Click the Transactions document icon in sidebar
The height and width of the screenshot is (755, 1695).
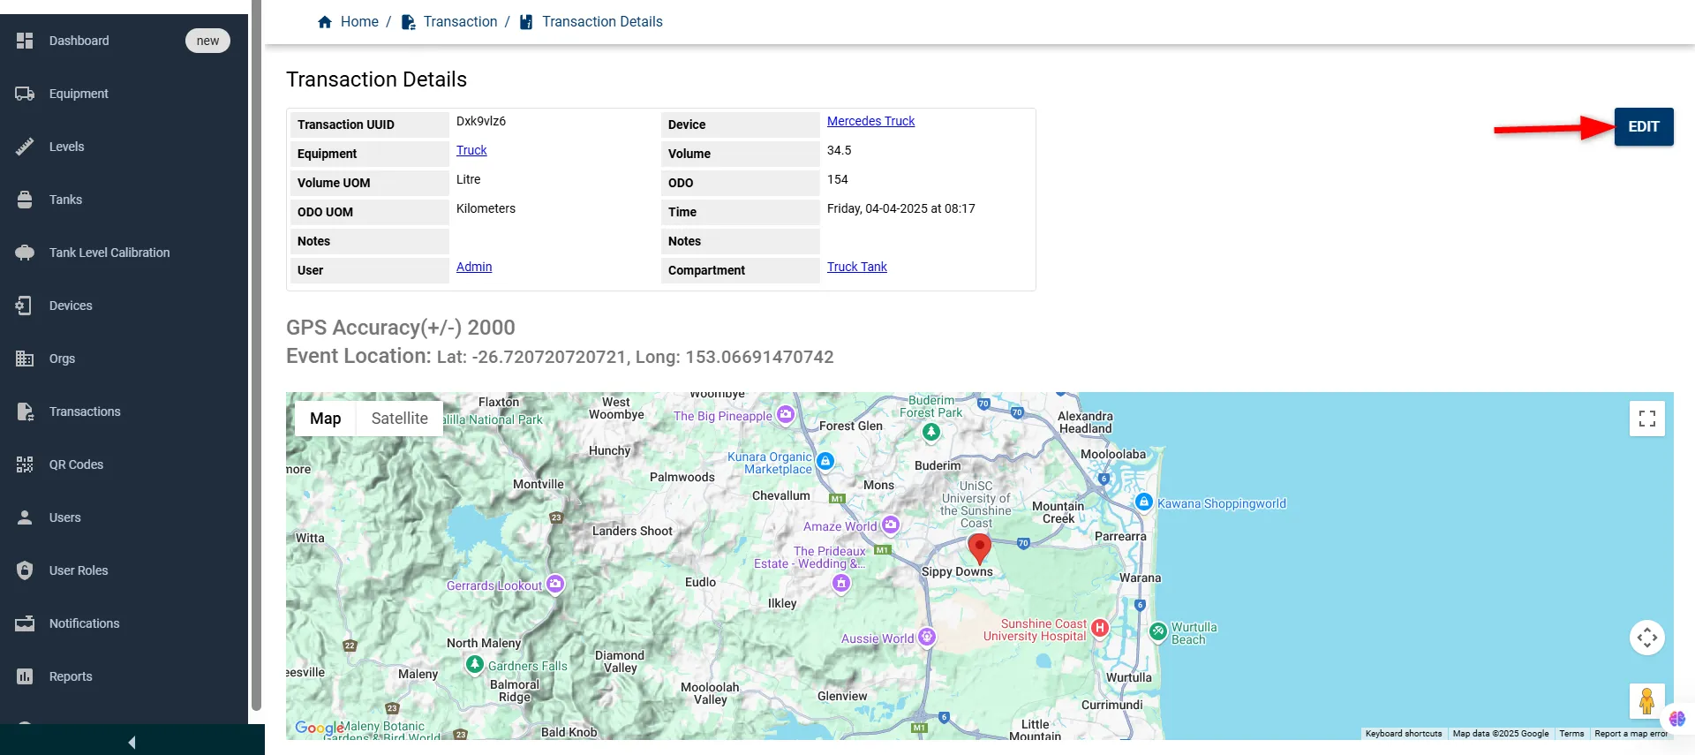25,411
